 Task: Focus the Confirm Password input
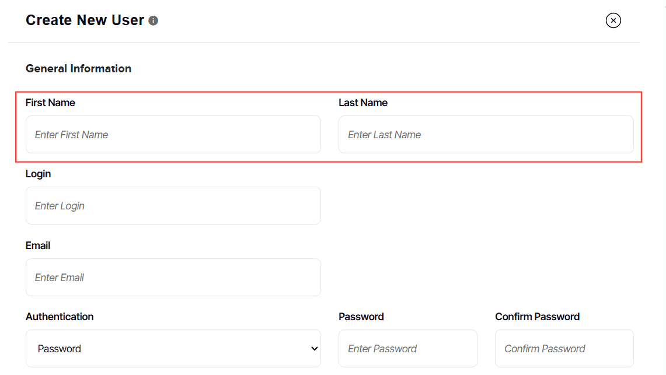564,349
